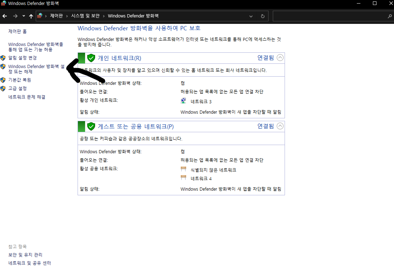Open 시스템 및 보안 breadcrumb
394x268 pixels.
[x=85, y=16]
